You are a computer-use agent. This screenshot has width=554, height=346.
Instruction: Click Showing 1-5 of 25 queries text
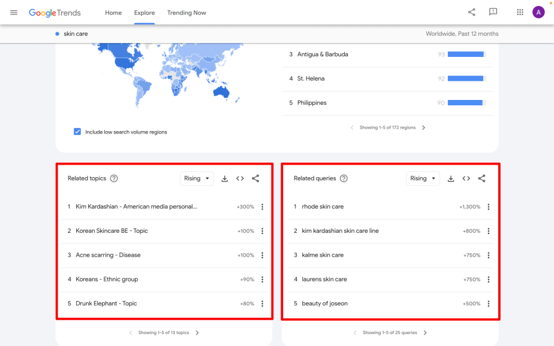[390, 333]
